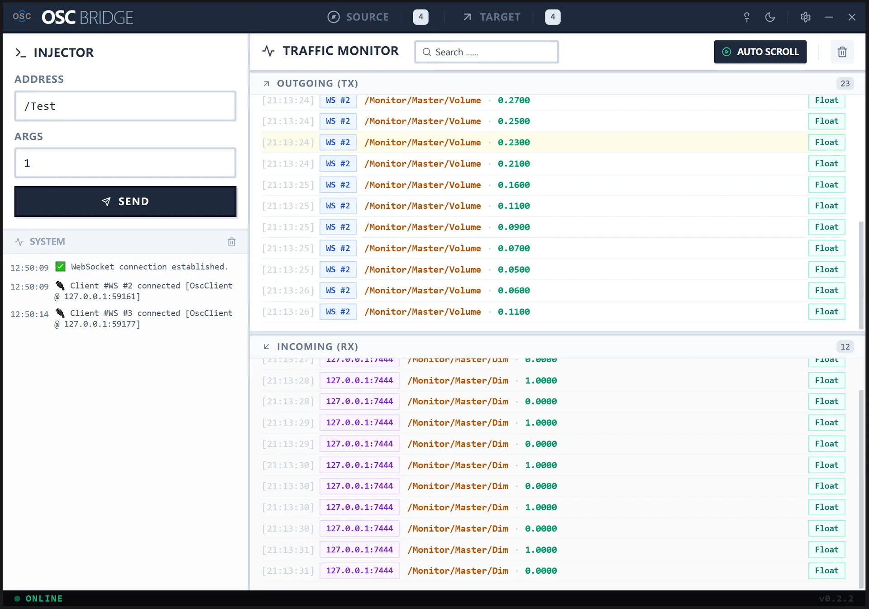Click the pin window icon
Viewport: 869px width, 609px height.
pyautogui.click(x=746, y=17)
